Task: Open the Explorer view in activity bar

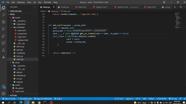Action: 3,8
